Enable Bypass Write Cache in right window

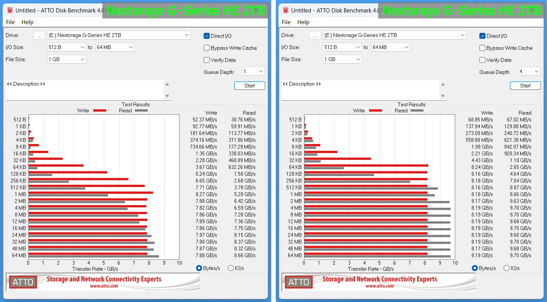pos(482,48)
